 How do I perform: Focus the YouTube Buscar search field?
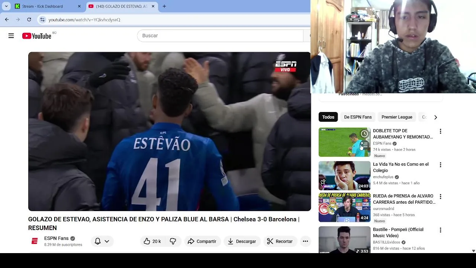pos(220,36)
